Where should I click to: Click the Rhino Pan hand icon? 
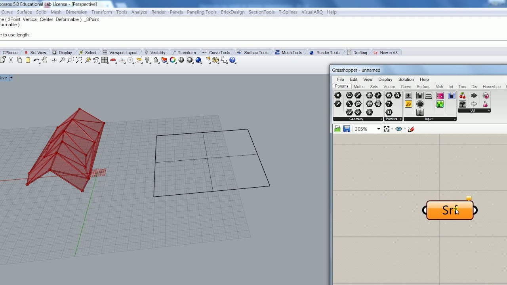(44, 60)
